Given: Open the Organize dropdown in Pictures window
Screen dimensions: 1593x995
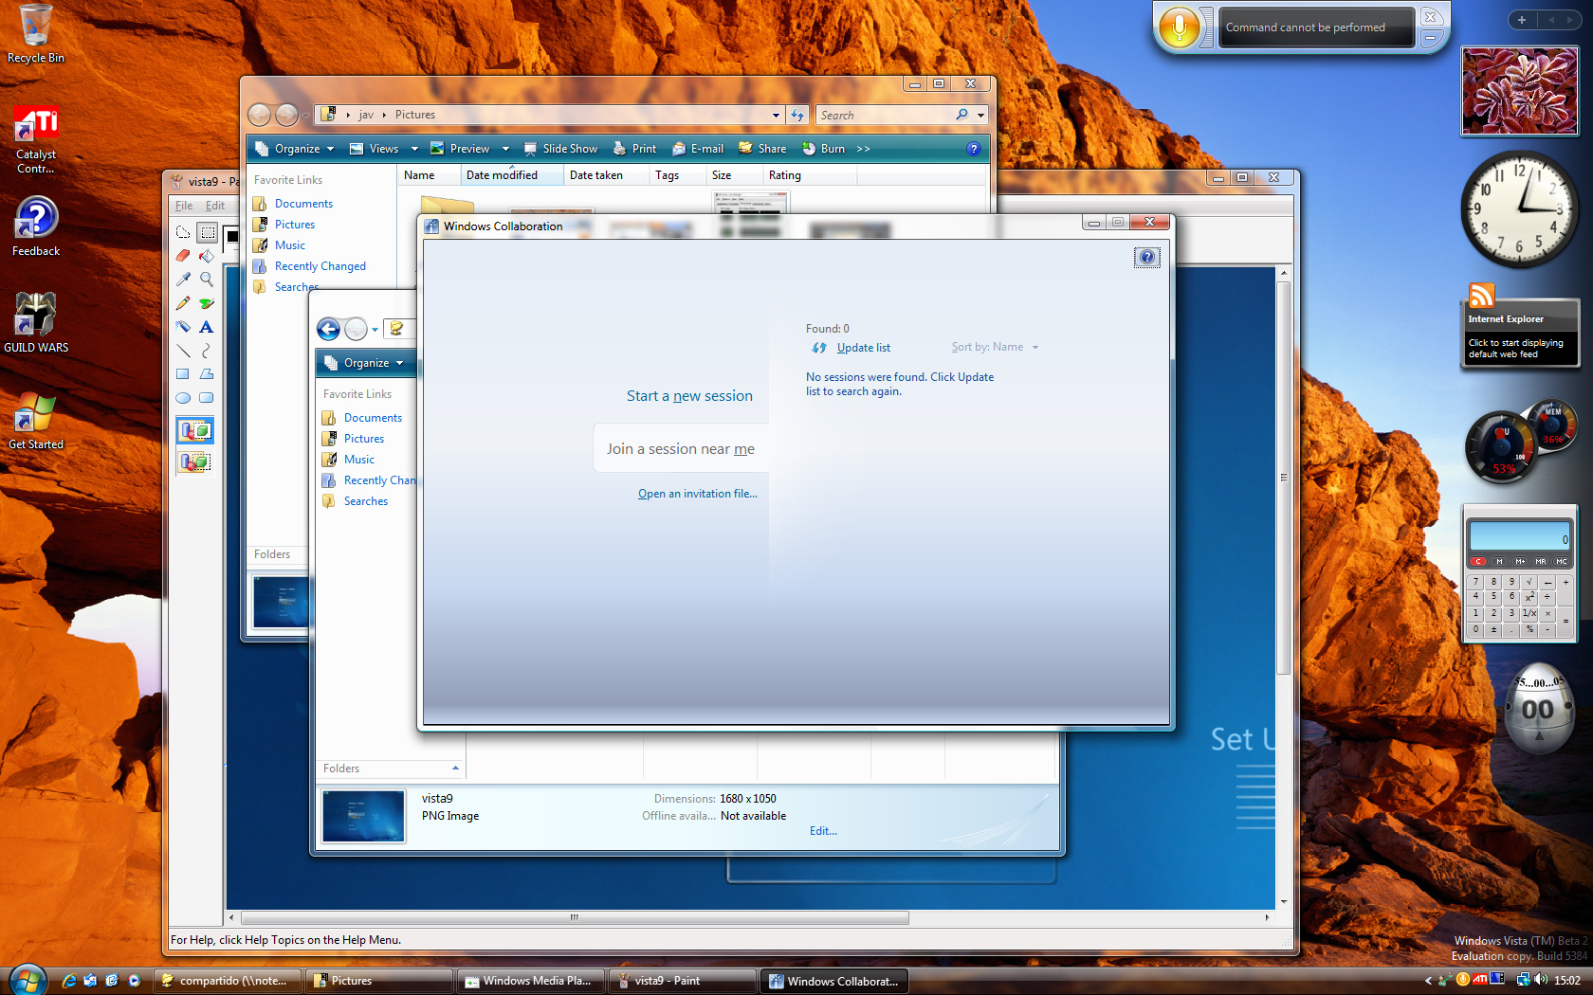Looking at the screenshot, I should point(295,149).
